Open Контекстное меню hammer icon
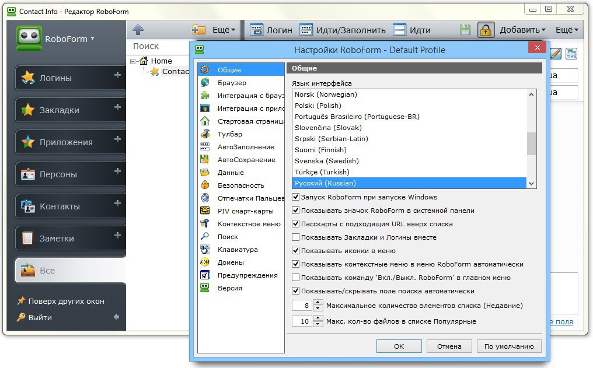The height and width of the screenshot is (368, 593). [x=205, y=224]
